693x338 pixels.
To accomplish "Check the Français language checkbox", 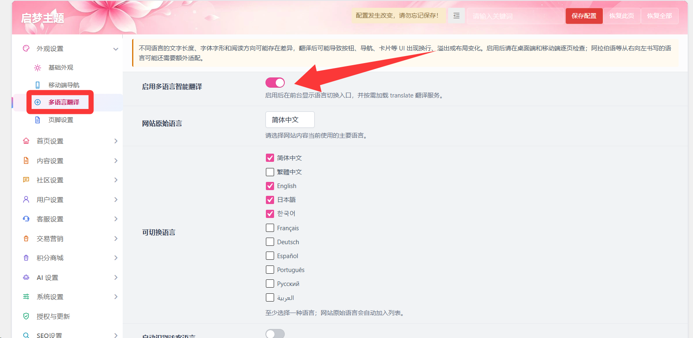I will [270, 228].
